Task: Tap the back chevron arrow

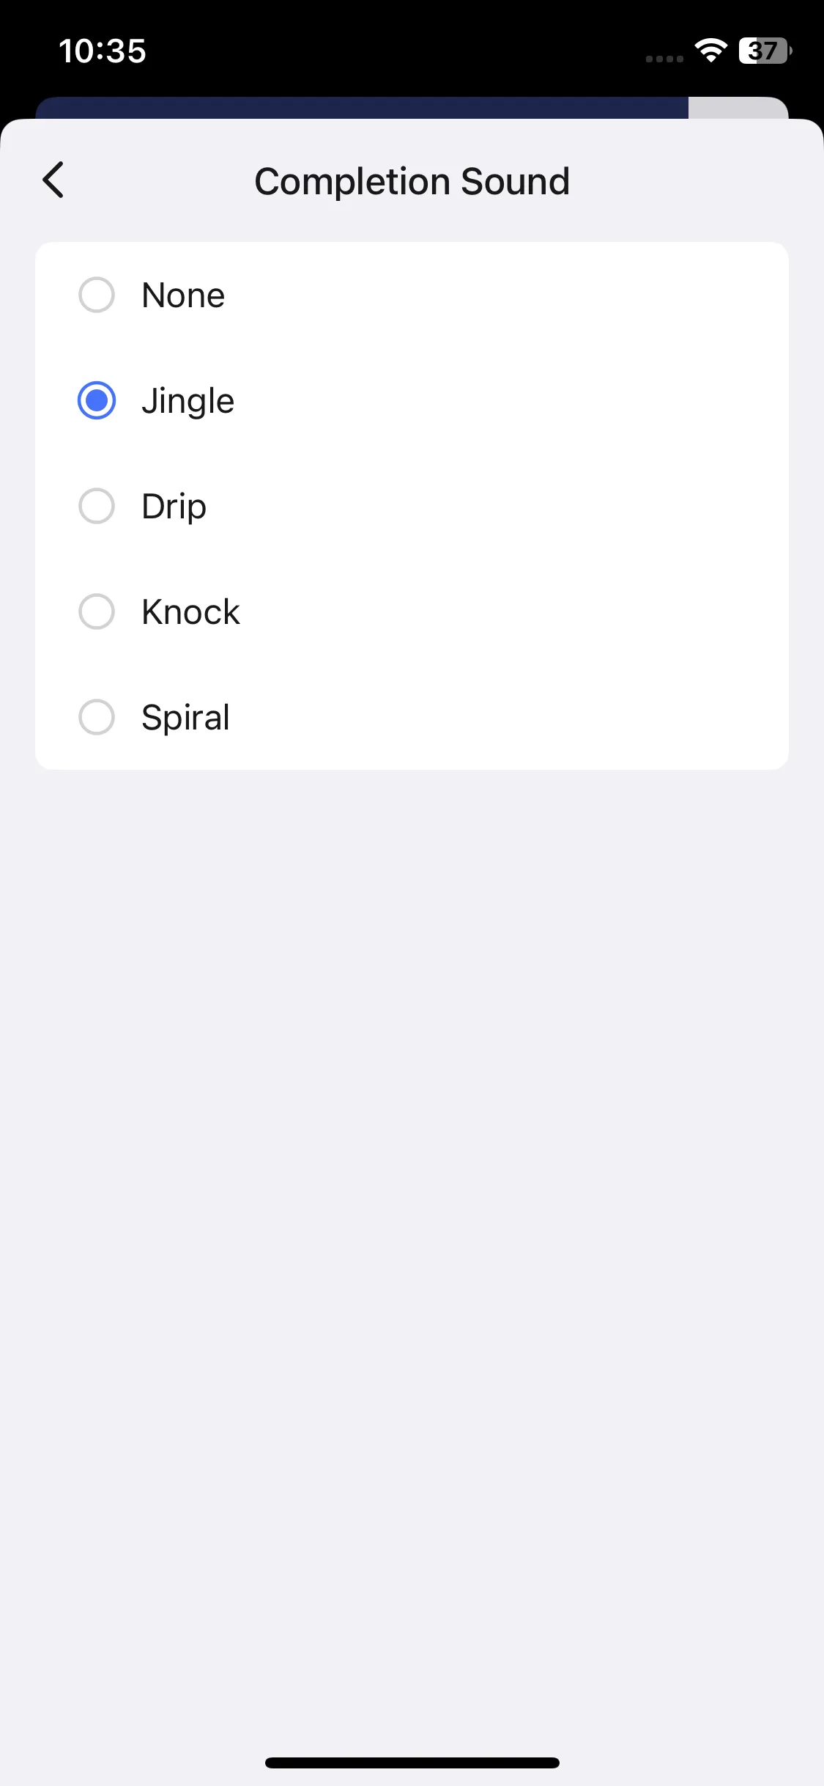Action: coord(53,180)
